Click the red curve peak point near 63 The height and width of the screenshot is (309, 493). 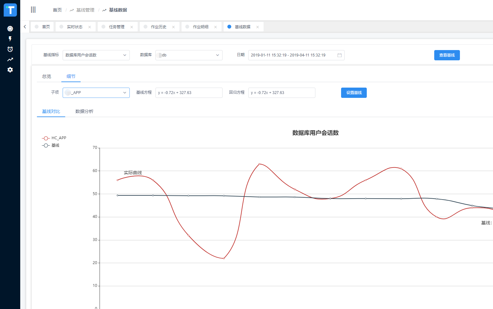[259, 164]
